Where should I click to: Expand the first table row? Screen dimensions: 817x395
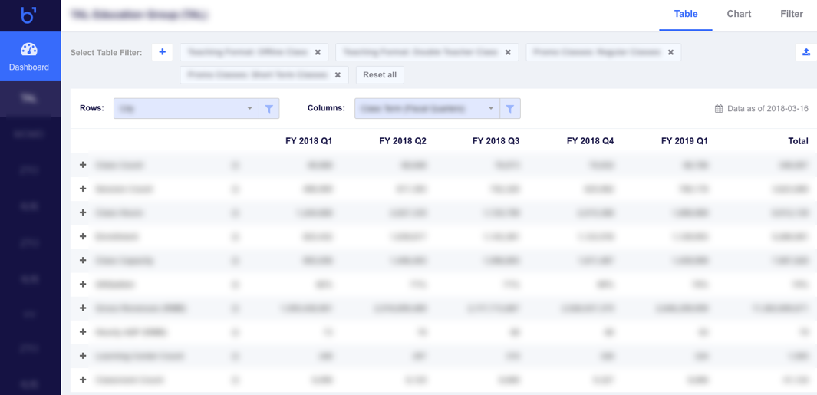pos(83,165)
